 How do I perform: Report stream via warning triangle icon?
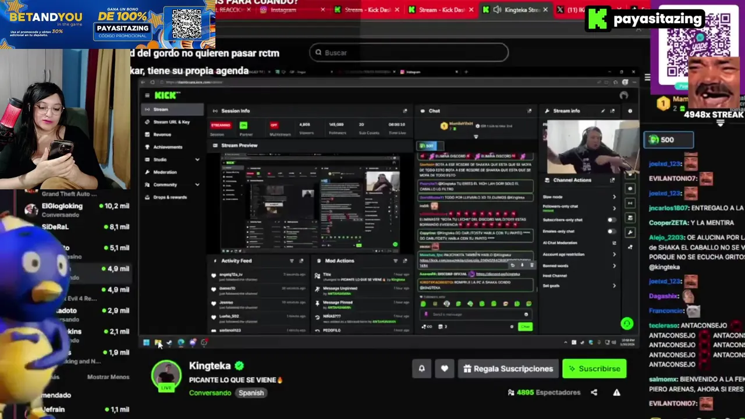coord(616,392)
